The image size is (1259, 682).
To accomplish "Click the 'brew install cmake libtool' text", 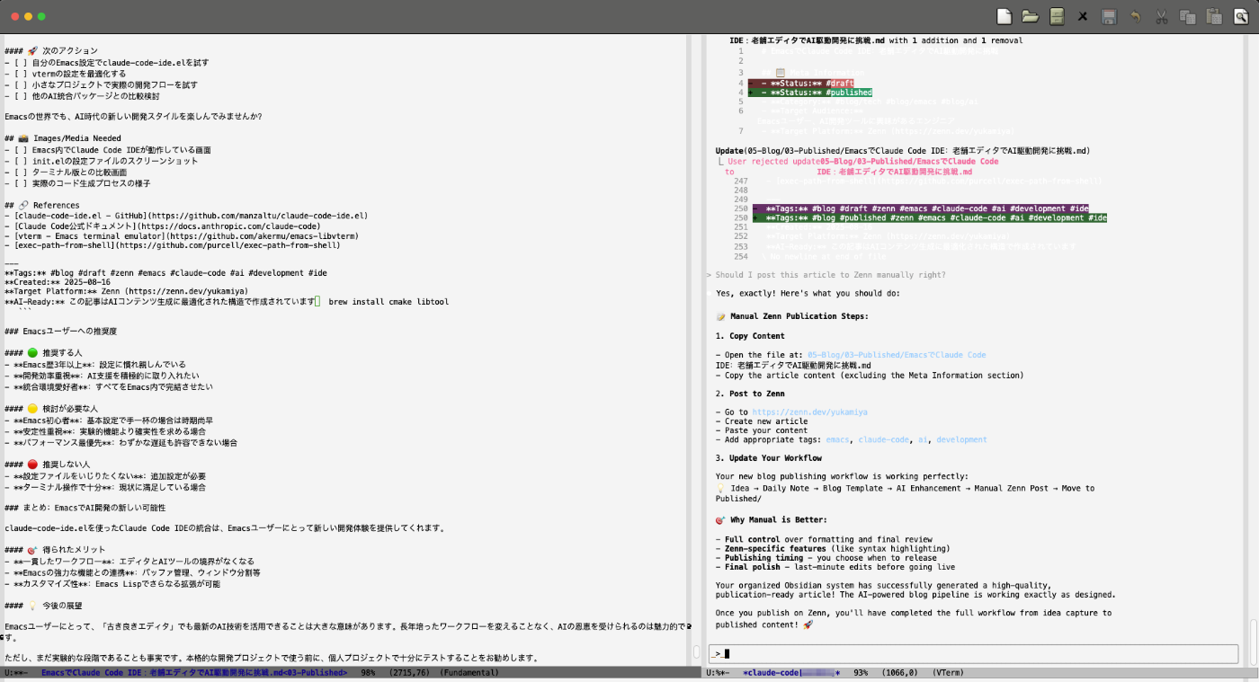I will tap(388, 302).
